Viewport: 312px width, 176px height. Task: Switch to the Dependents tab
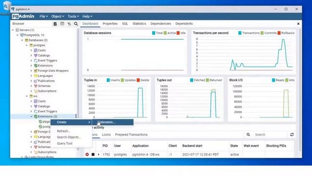[184, 23]
